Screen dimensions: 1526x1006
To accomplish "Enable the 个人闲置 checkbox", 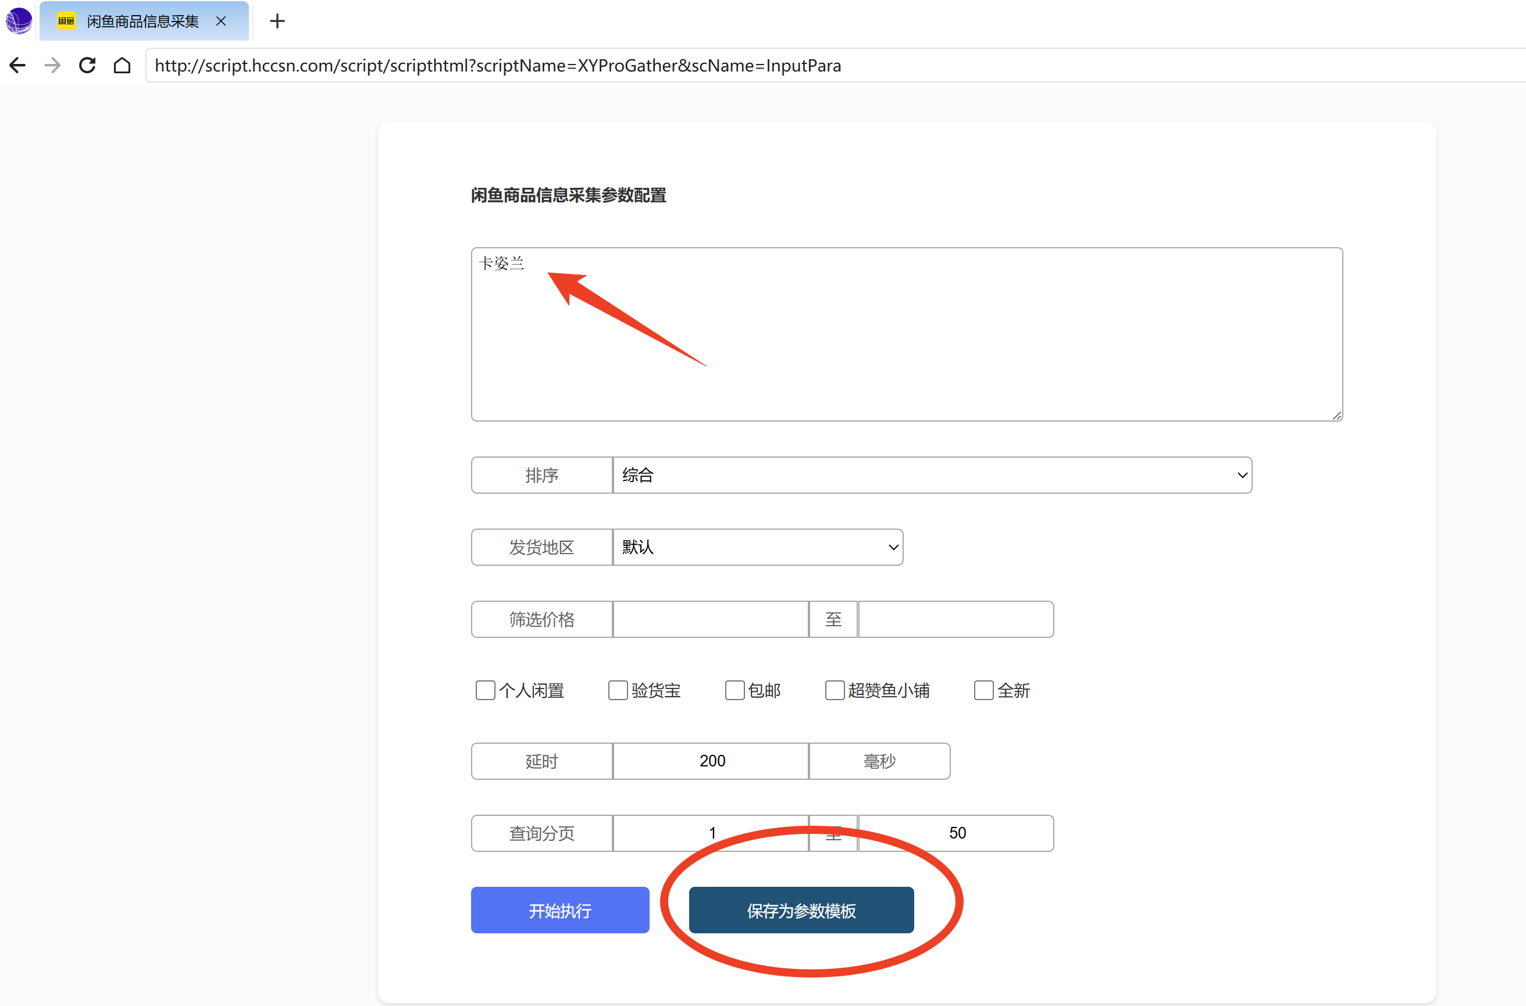I will (486, 690).
